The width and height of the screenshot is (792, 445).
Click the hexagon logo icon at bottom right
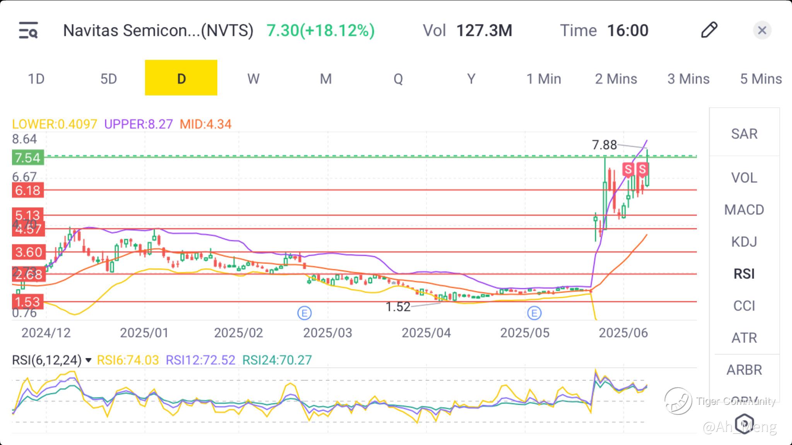(744, 423)
